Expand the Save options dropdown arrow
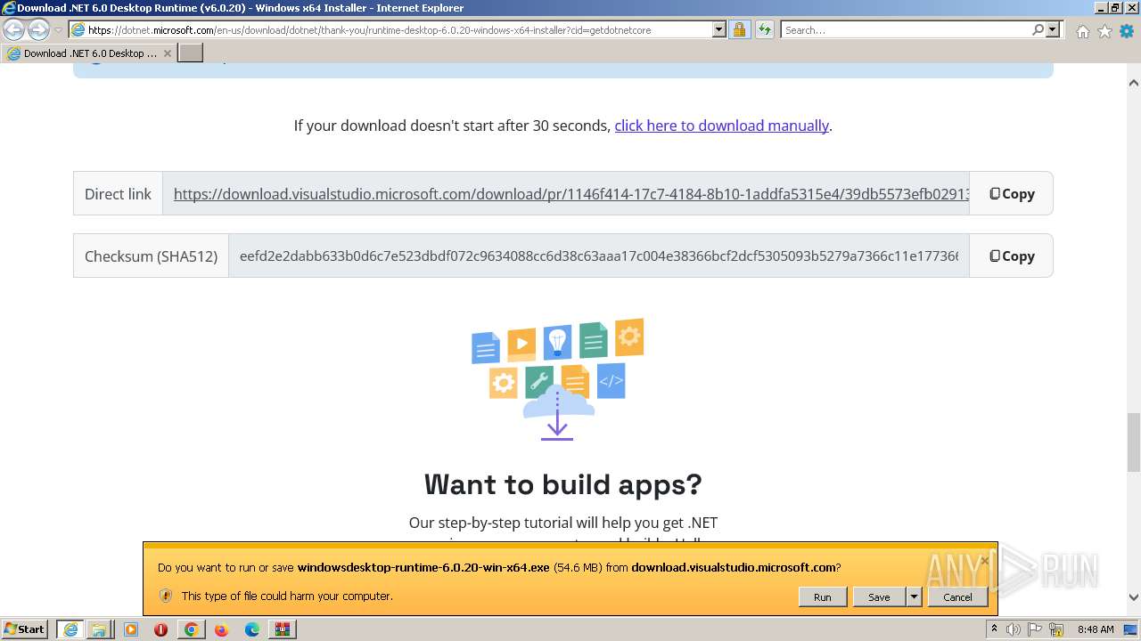This screenshot has height=641, width=1141. point(914,596)
